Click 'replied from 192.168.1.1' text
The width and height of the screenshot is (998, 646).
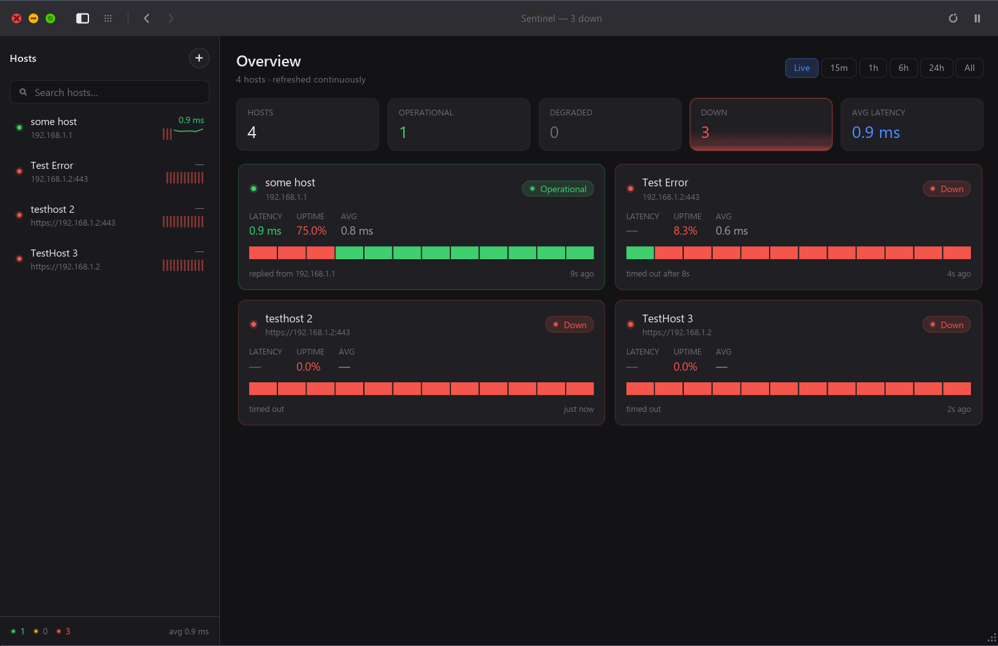(x=292, y=274)
